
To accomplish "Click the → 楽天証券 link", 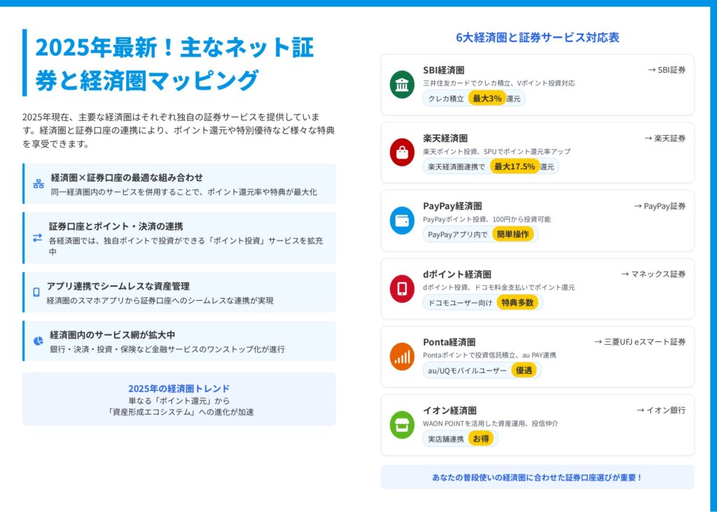I will pyautogui.click(x=664, y=138).
